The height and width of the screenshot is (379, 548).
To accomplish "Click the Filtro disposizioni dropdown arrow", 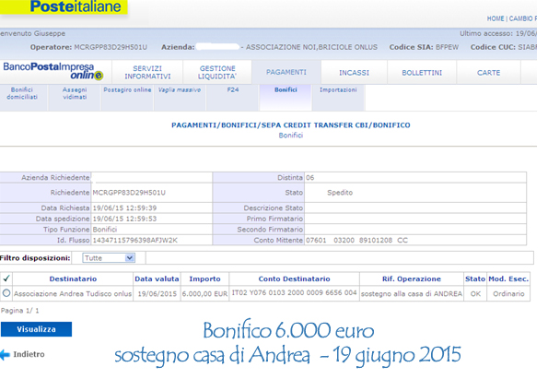I will [x=130, y=258].
